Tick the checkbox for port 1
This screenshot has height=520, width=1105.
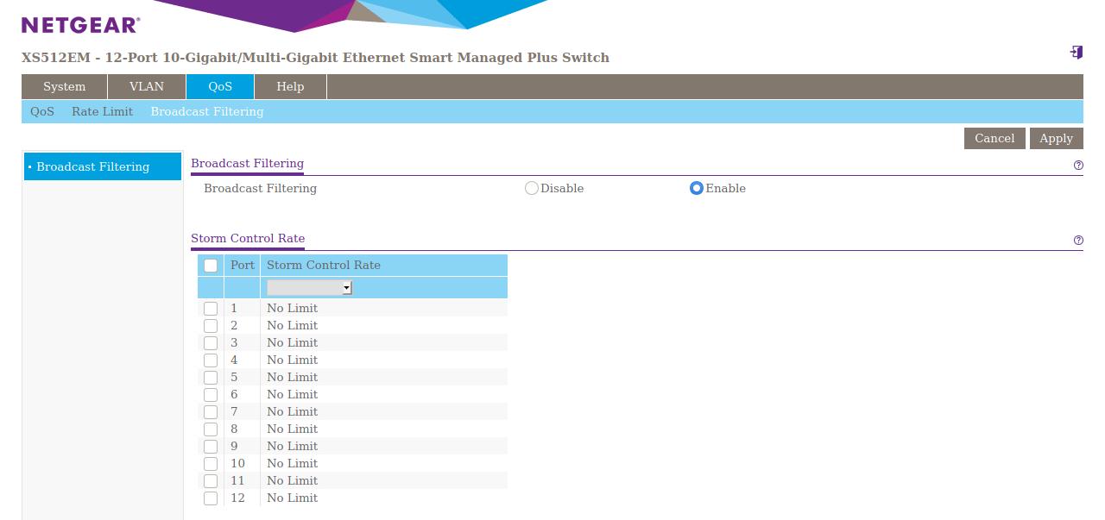[x=211, y=309]
